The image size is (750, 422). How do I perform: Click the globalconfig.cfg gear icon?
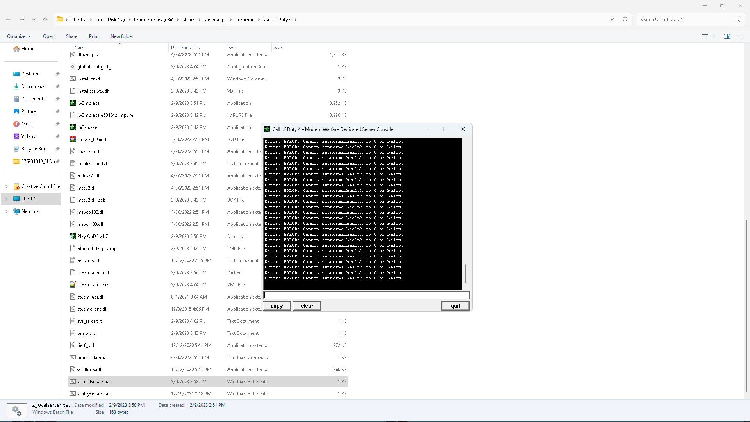pyautogui.click(x=73, y=67)
